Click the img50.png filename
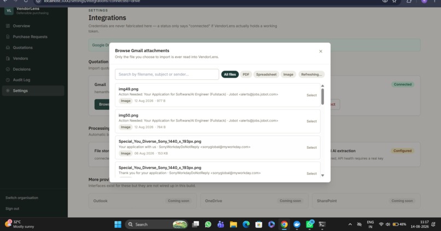Viewport: 441px width, 231px height. pyautogui.click(x=128, y=115)
